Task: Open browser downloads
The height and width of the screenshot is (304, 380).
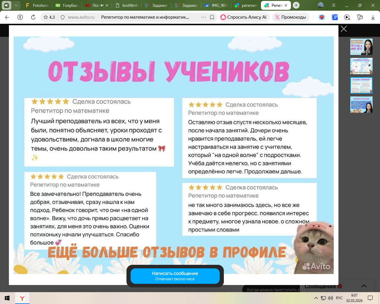Action: point(373,17)
